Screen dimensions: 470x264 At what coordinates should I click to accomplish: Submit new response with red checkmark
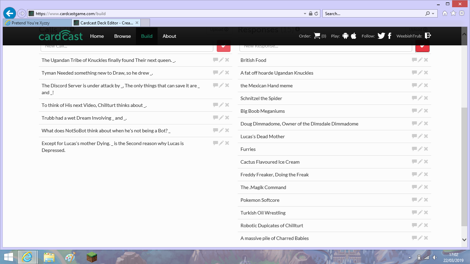(x=423, y=46)
